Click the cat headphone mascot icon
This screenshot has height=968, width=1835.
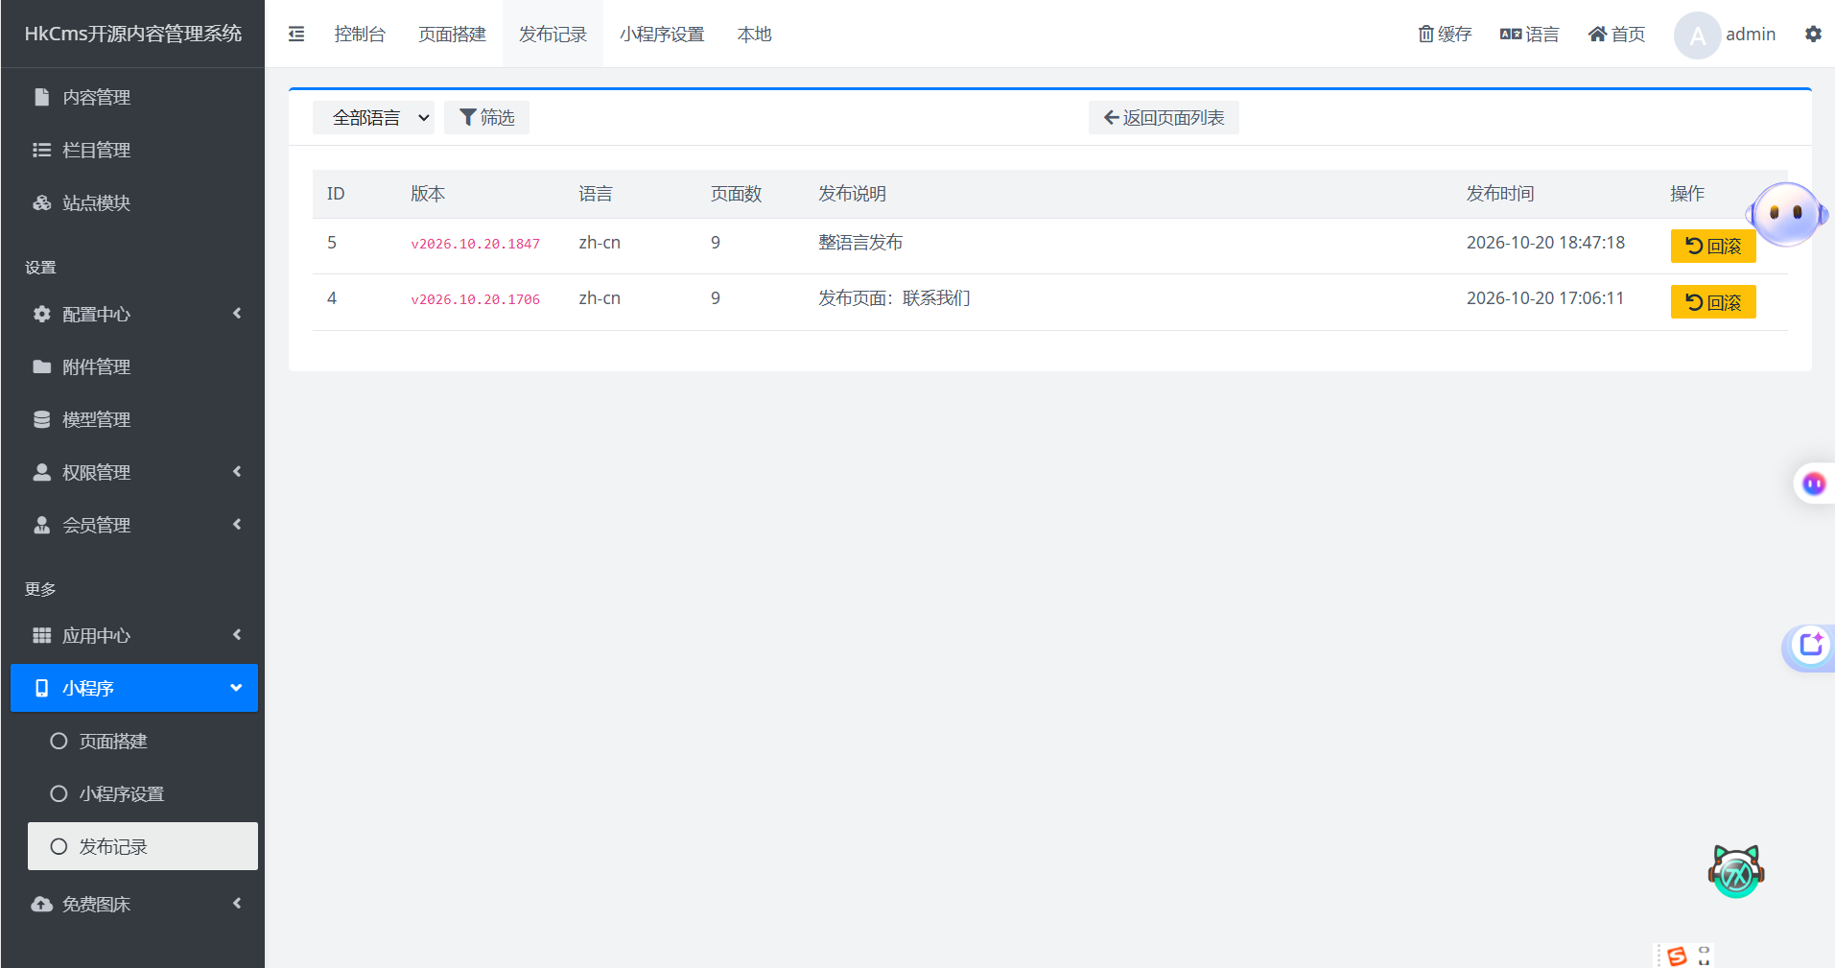pos(1736,871)
